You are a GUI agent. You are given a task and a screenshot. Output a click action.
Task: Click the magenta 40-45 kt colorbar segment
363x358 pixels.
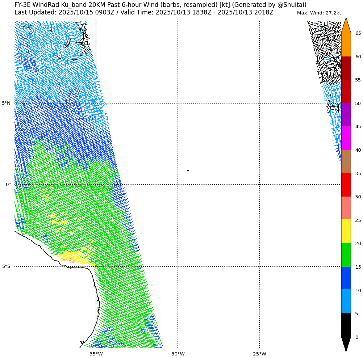tap(346, 138)
